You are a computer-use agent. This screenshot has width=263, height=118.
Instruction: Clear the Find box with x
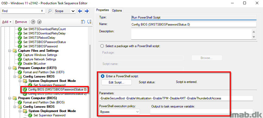pos(42,11)
